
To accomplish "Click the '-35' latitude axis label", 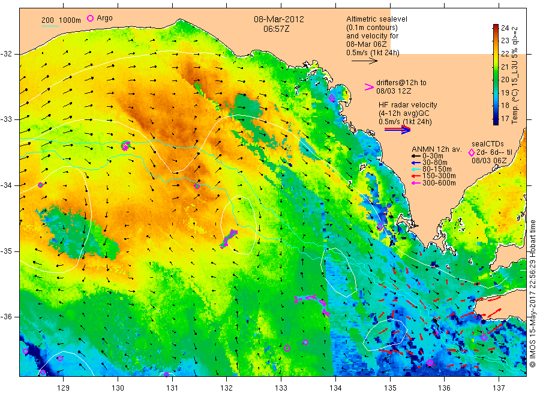I will click(x=7, y=251).
